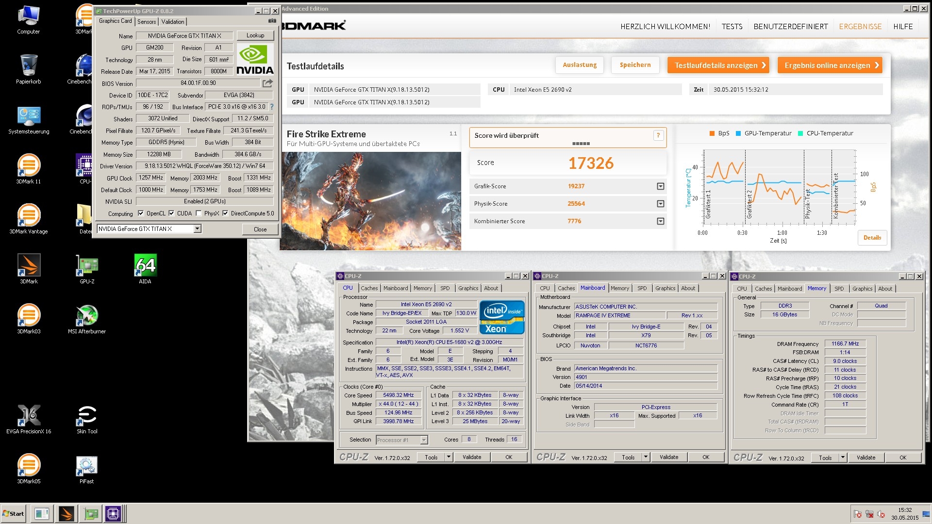Click the first taskbar app button next to Start
932x524 pixels.
(x=42, y=513)
